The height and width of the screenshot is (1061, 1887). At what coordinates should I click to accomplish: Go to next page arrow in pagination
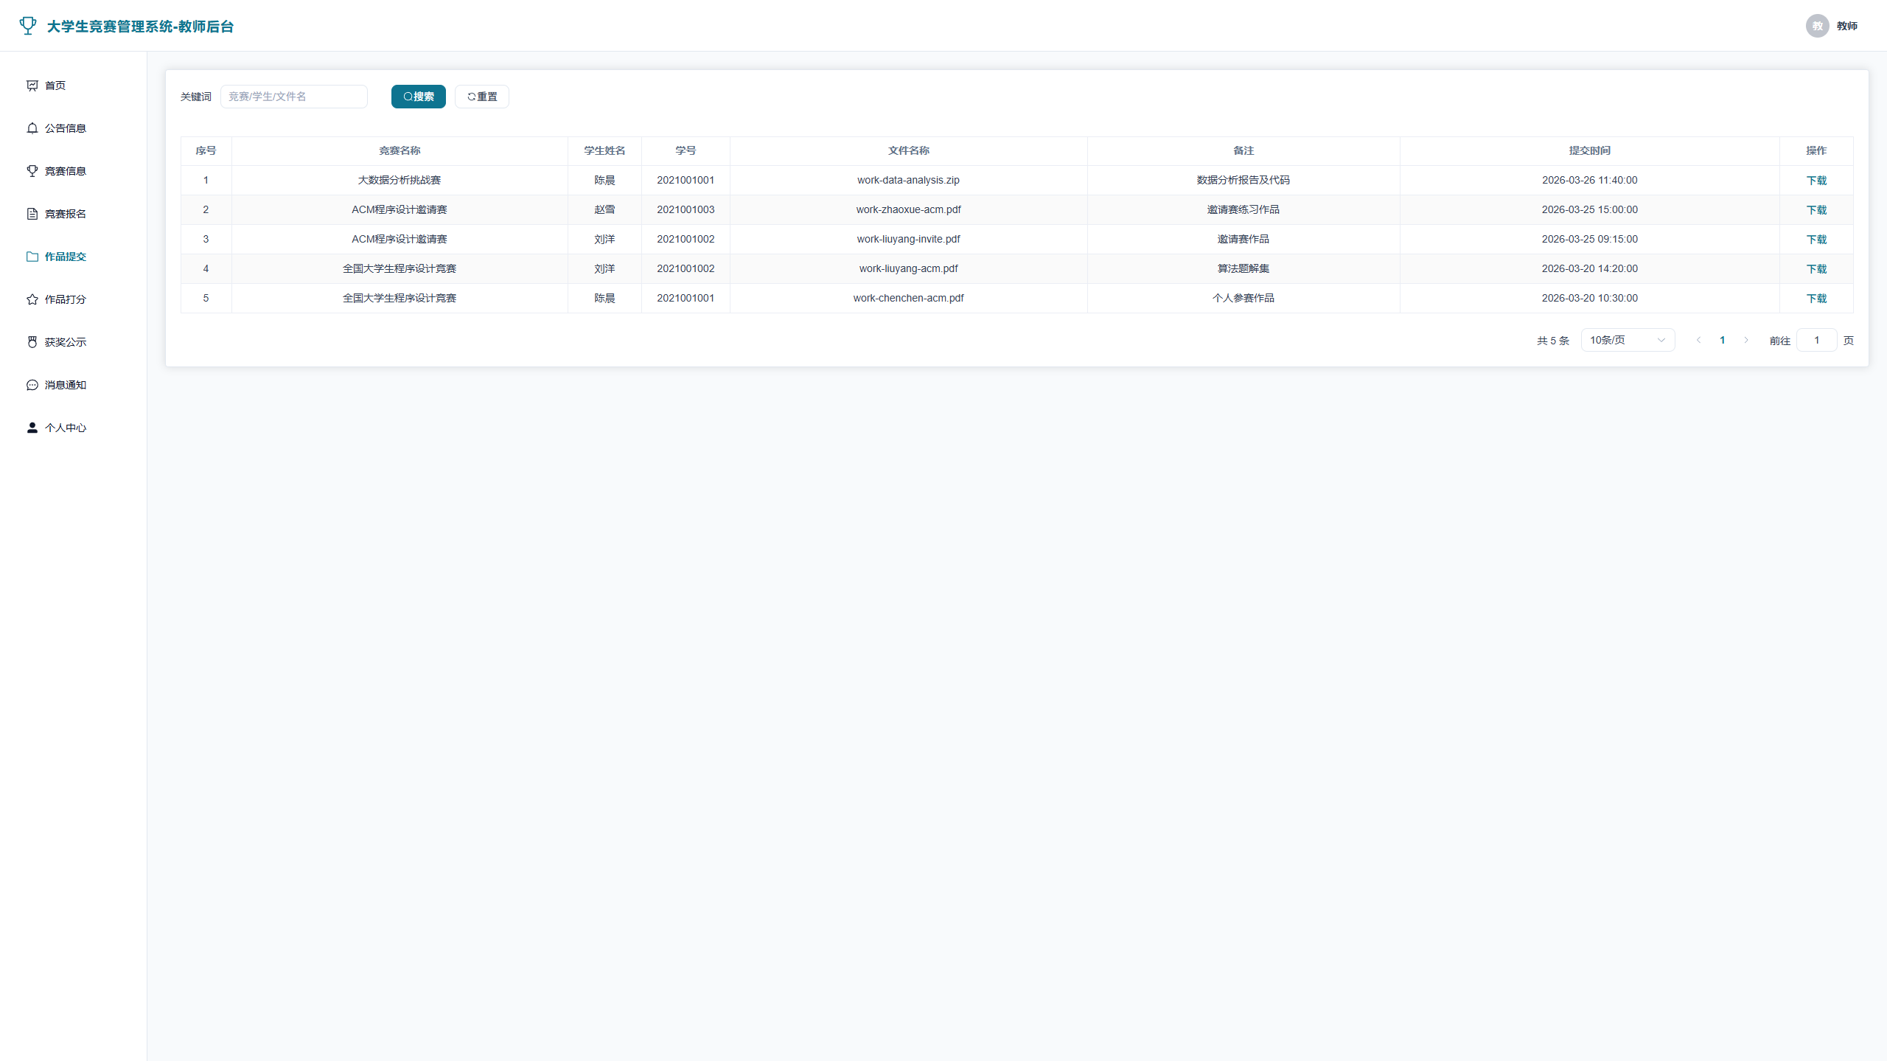pos(1745,340)
